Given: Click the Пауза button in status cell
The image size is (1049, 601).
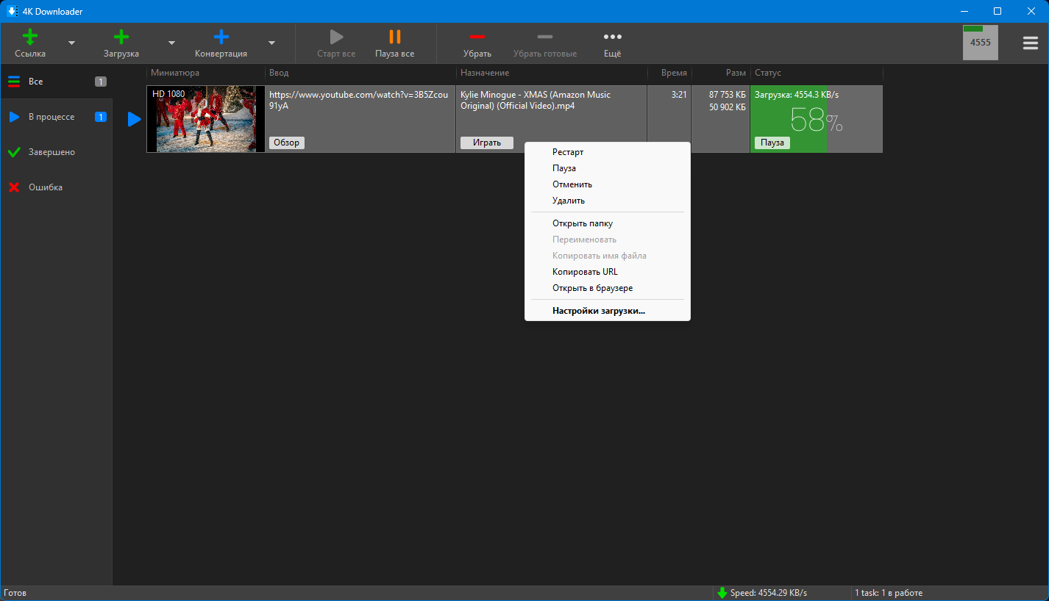Looking at the screenshot, I should click(x=772, y=143).
